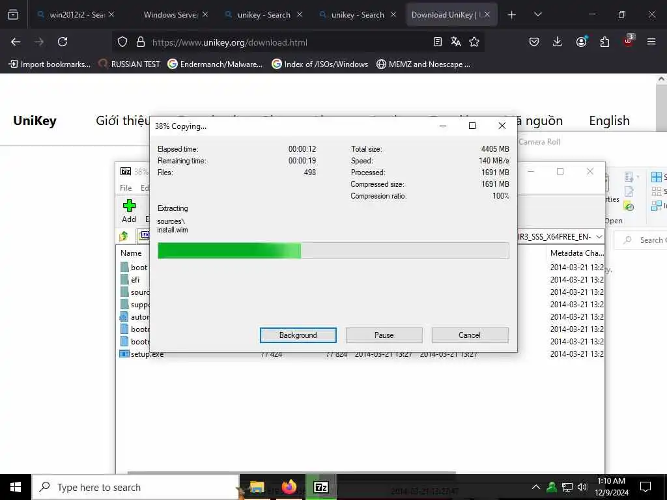Click the network tray icon
The image size is (667, 500).
pyautogui.click(x=567, y=487)
